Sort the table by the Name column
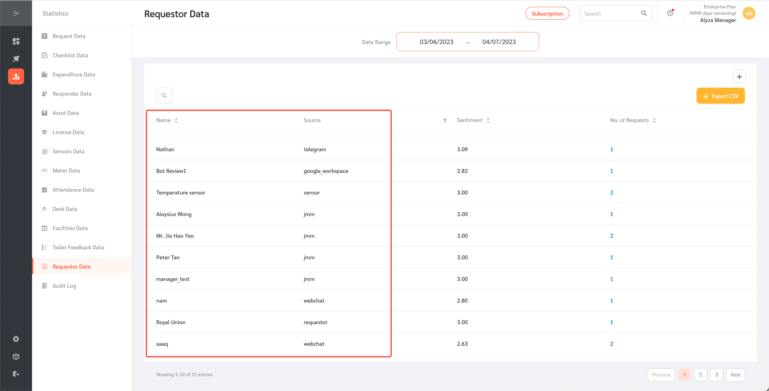 [177, 120]
